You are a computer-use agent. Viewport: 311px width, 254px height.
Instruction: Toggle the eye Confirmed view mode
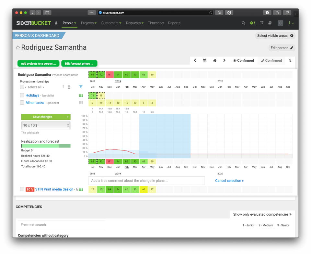coord(243,60)
